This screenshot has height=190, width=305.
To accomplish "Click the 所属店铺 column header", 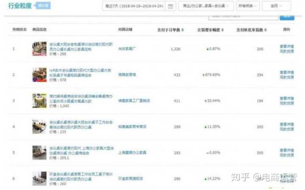I will (125, 30).
